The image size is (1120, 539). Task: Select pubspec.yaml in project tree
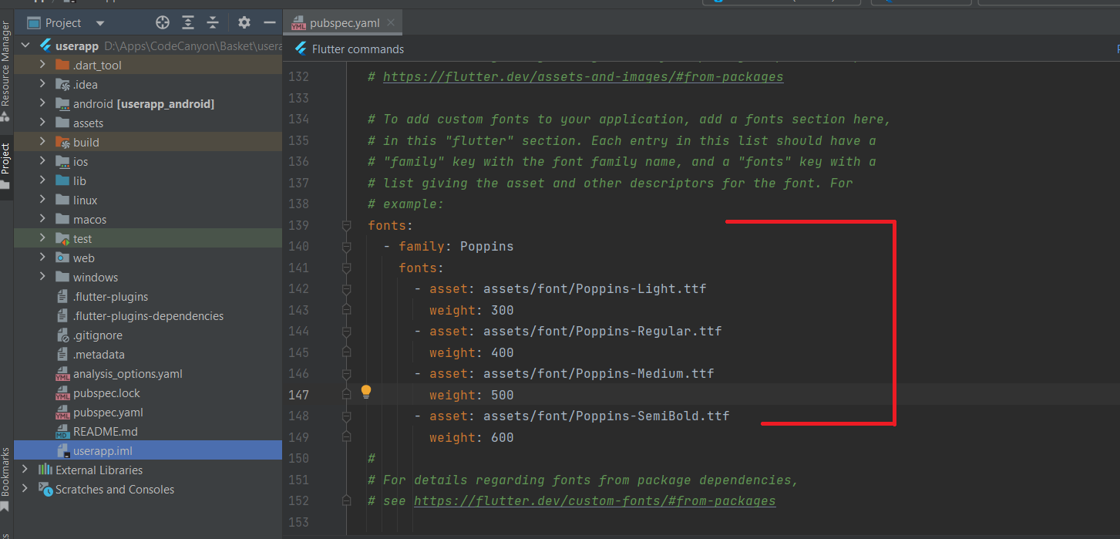point(108,413)
